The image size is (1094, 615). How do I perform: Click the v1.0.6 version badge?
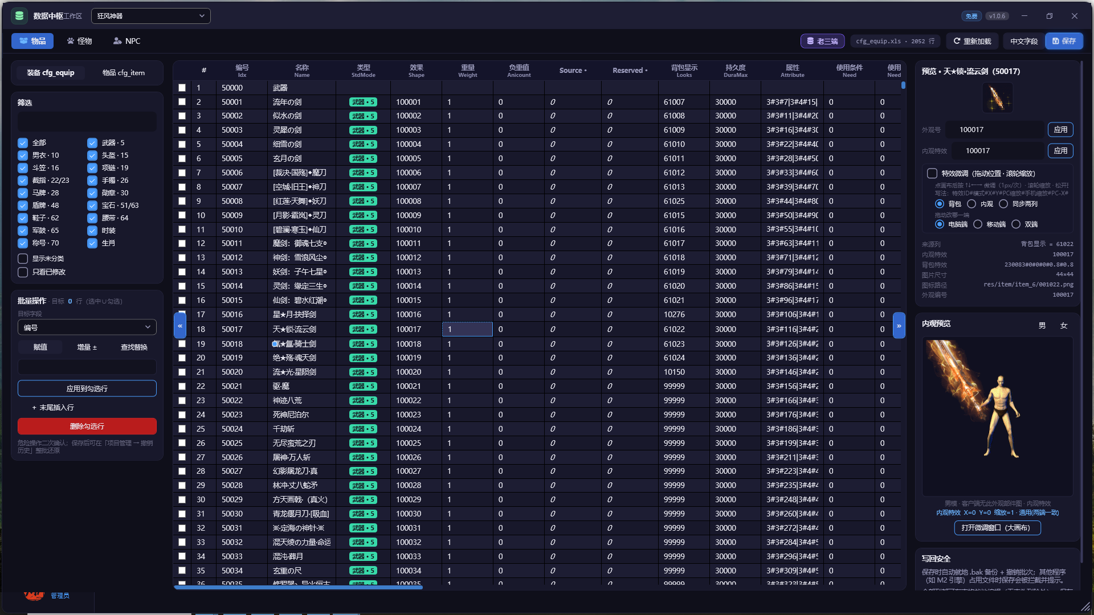[997, 16]
